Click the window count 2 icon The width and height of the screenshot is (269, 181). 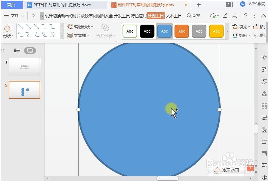click(x=229, y=5)
